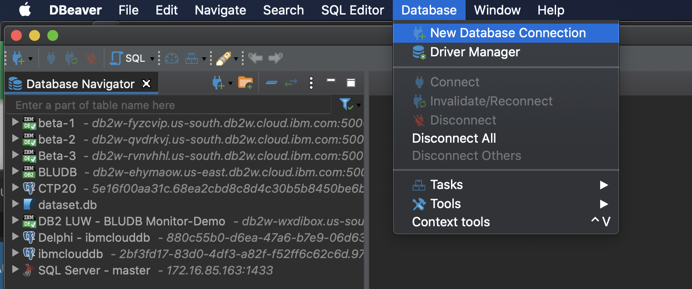The height and width of the screenshot is (289, 692).
Task: Click the navigator panel new connection icon
Action: (218, 83)
